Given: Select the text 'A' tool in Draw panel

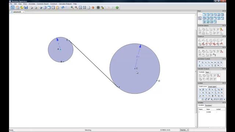Looking at the screenshot, I should [x=204, y=22].
